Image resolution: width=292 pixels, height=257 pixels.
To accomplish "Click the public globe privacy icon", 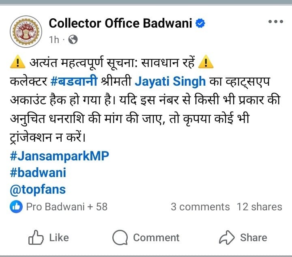I will click(73, 39).
